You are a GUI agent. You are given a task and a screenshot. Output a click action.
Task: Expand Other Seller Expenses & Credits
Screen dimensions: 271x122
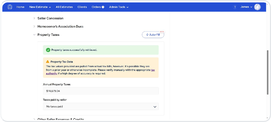point(60,119)
